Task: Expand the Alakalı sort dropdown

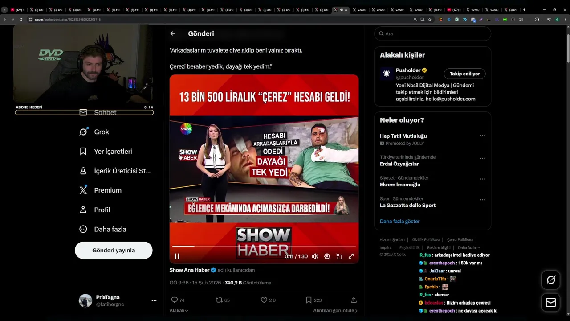Action: [x=179, y=310]
